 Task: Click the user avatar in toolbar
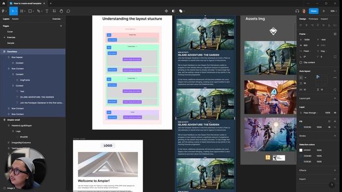[x=304, y=11]
